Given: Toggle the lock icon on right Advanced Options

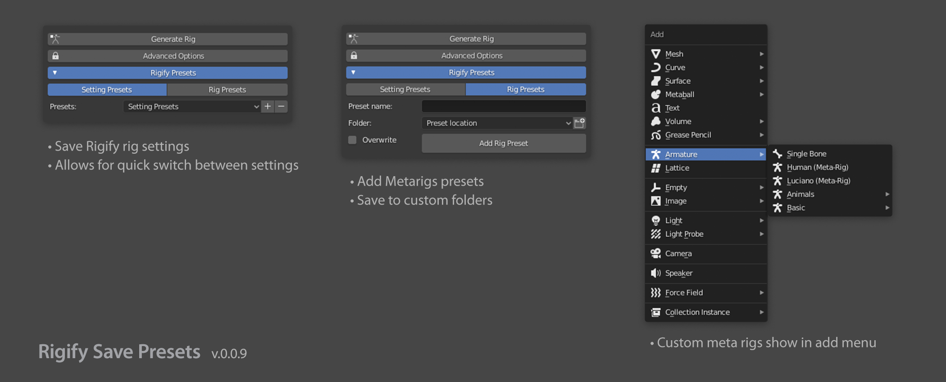Looking at the screenshot, I should (x=354, y=55).
